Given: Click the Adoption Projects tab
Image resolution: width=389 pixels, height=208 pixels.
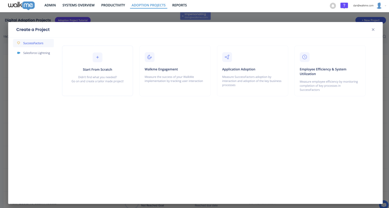Looking at the screenshot, I should point(148,5).
